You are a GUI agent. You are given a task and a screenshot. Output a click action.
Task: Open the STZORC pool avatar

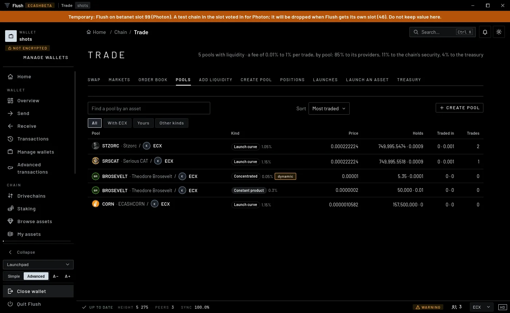[x=95, y=146]
